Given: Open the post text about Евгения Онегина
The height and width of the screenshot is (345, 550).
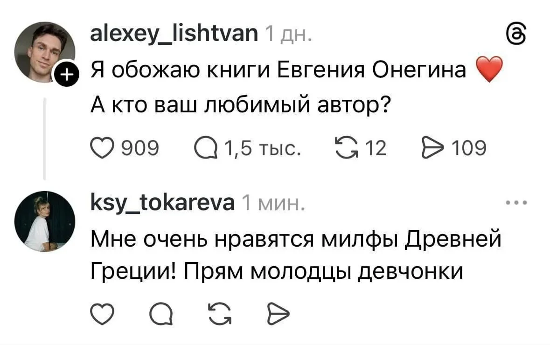Looking at the screenshot, I should [278, 71].
